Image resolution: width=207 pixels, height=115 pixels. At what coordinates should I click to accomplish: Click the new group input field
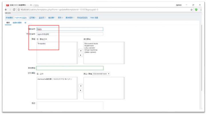point(70,68)
